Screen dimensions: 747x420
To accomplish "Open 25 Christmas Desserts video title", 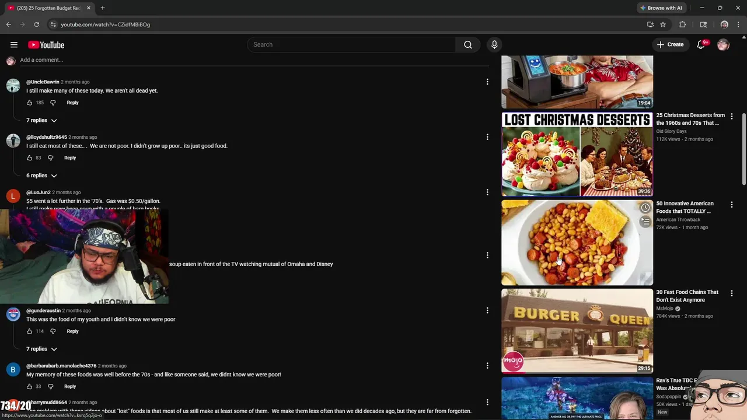I will 690,119.
